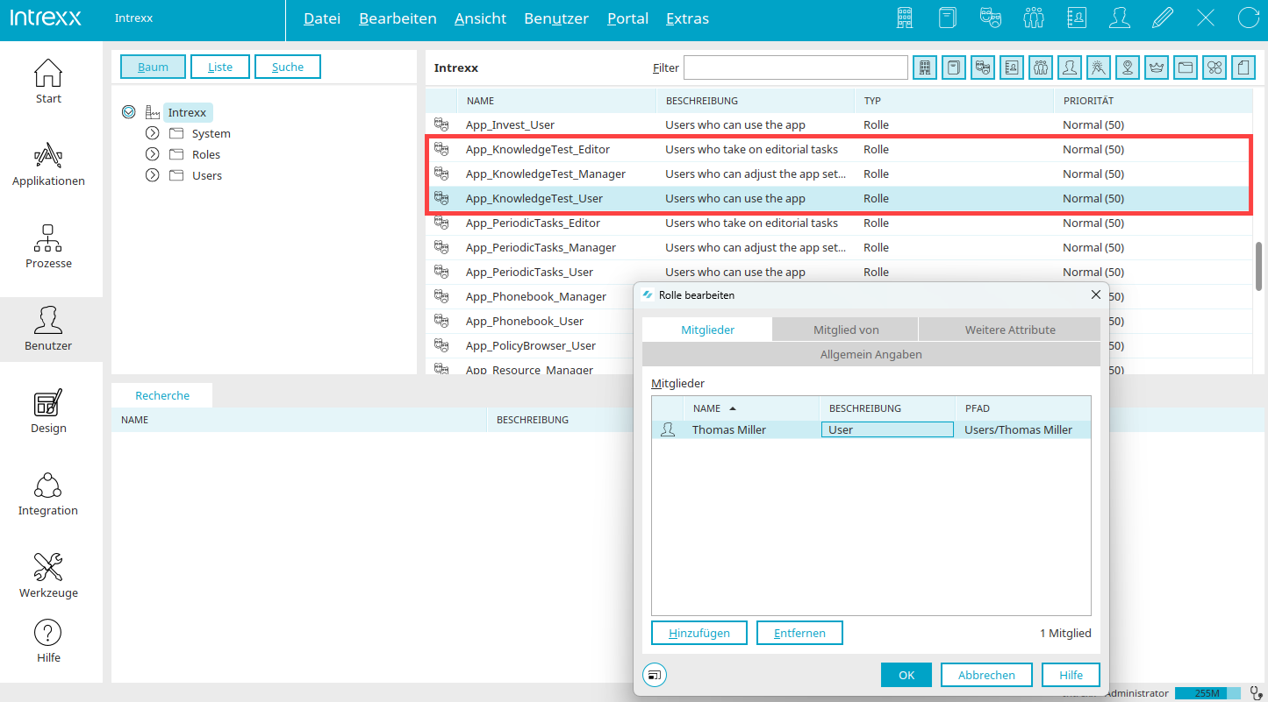The height and width of the screenshot is (702, 1268).
Task: Click the new organization building icon in top bar
Action: [906, 18]
